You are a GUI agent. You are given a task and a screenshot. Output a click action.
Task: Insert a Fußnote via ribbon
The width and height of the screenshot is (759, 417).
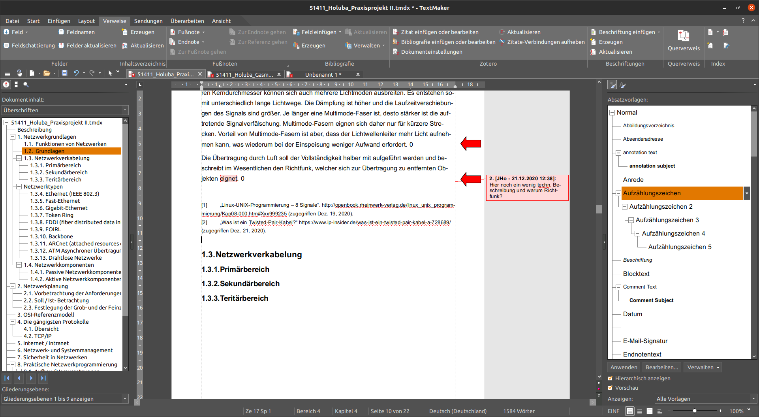tap(185, 32)
